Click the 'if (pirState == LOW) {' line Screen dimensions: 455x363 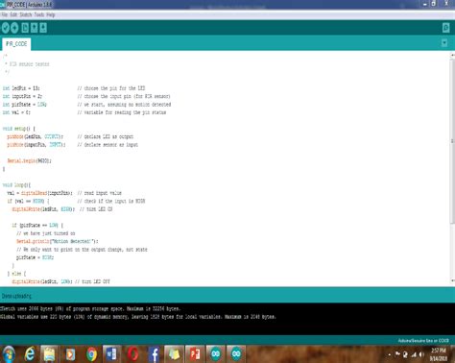pyautogui.click(x=37, y=226)
